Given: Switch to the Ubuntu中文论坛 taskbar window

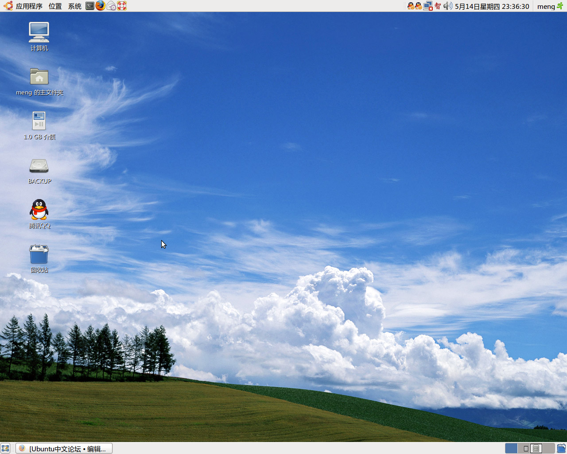Looking at the screenshot, I should tap(64, 448).
